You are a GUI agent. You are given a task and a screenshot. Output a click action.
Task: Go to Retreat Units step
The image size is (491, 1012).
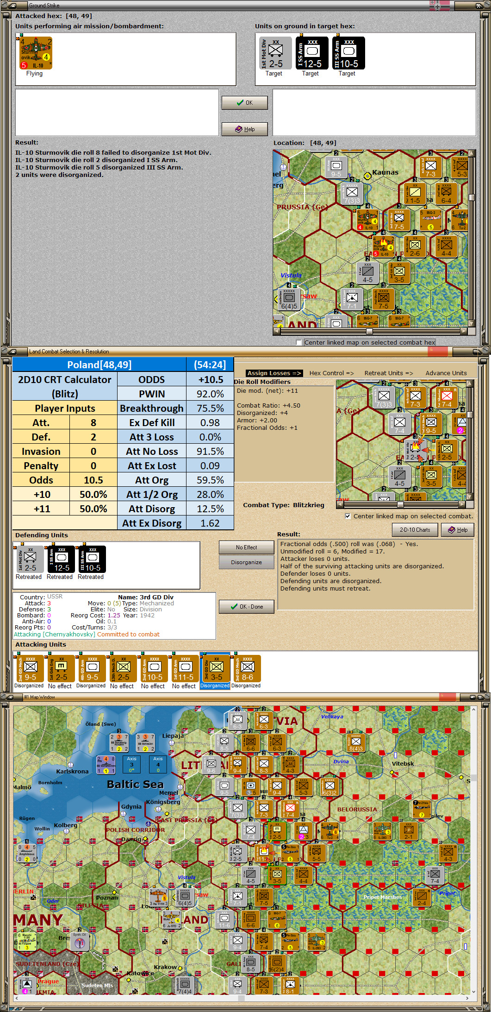[x=389, y=373]
